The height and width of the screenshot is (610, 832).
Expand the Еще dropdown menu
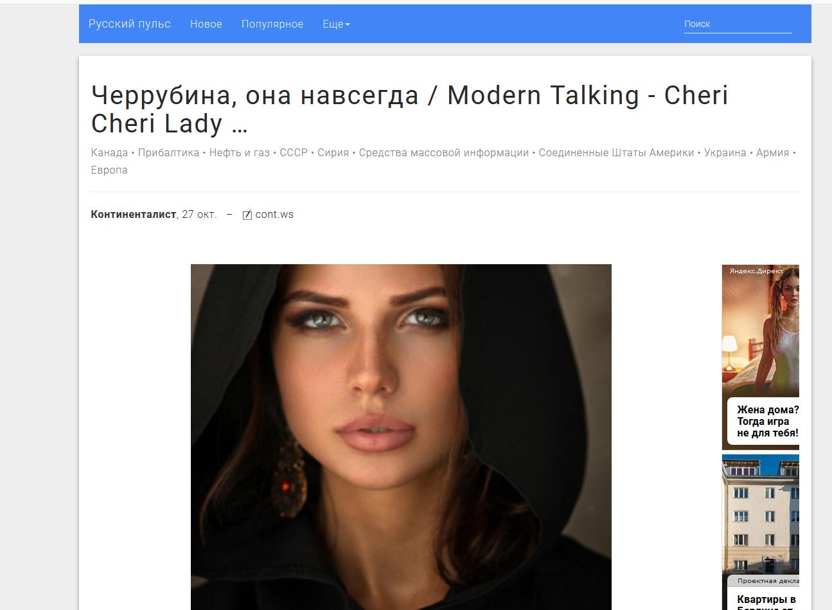pos(336,24)
